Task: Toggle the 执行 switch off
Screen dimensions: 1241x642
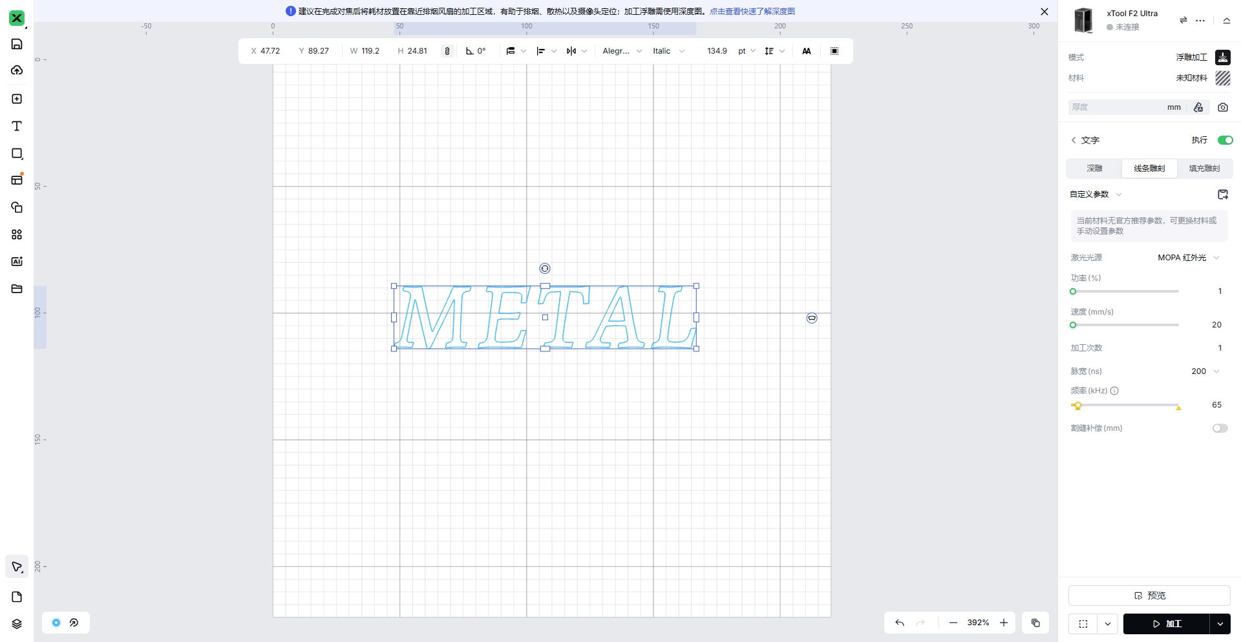Action: (1224, 140)
